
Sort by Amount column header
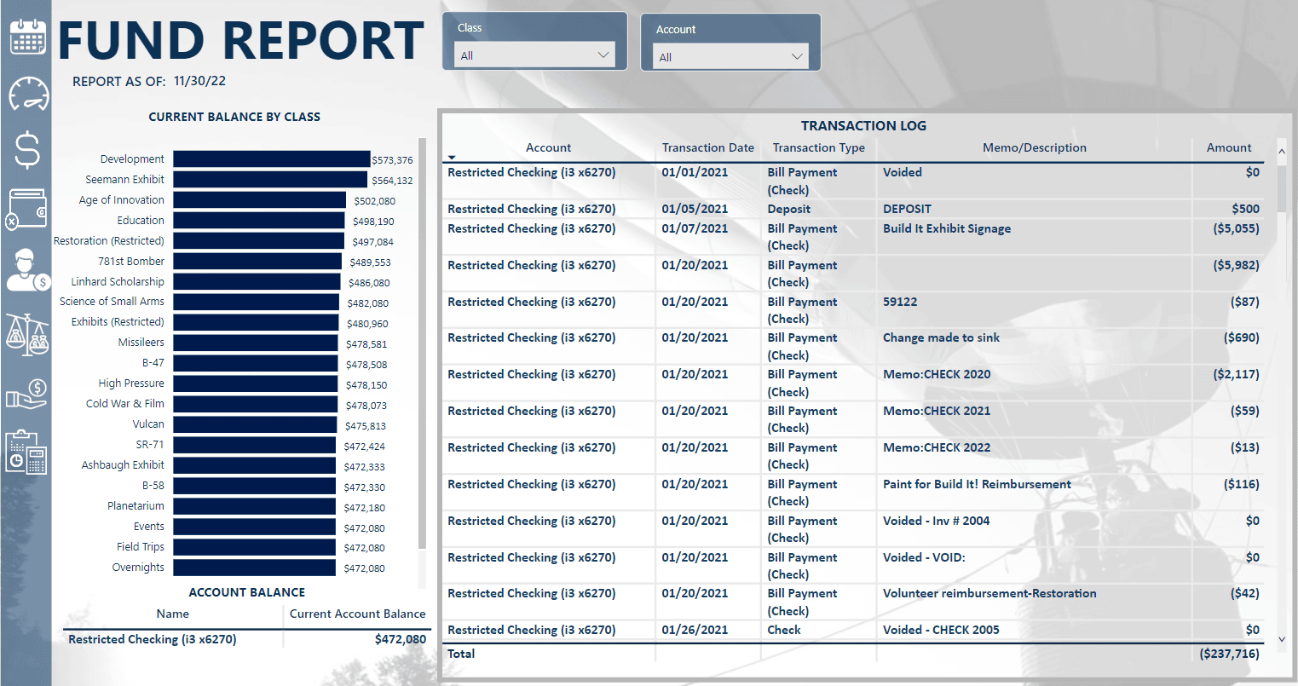[1229, 147]
